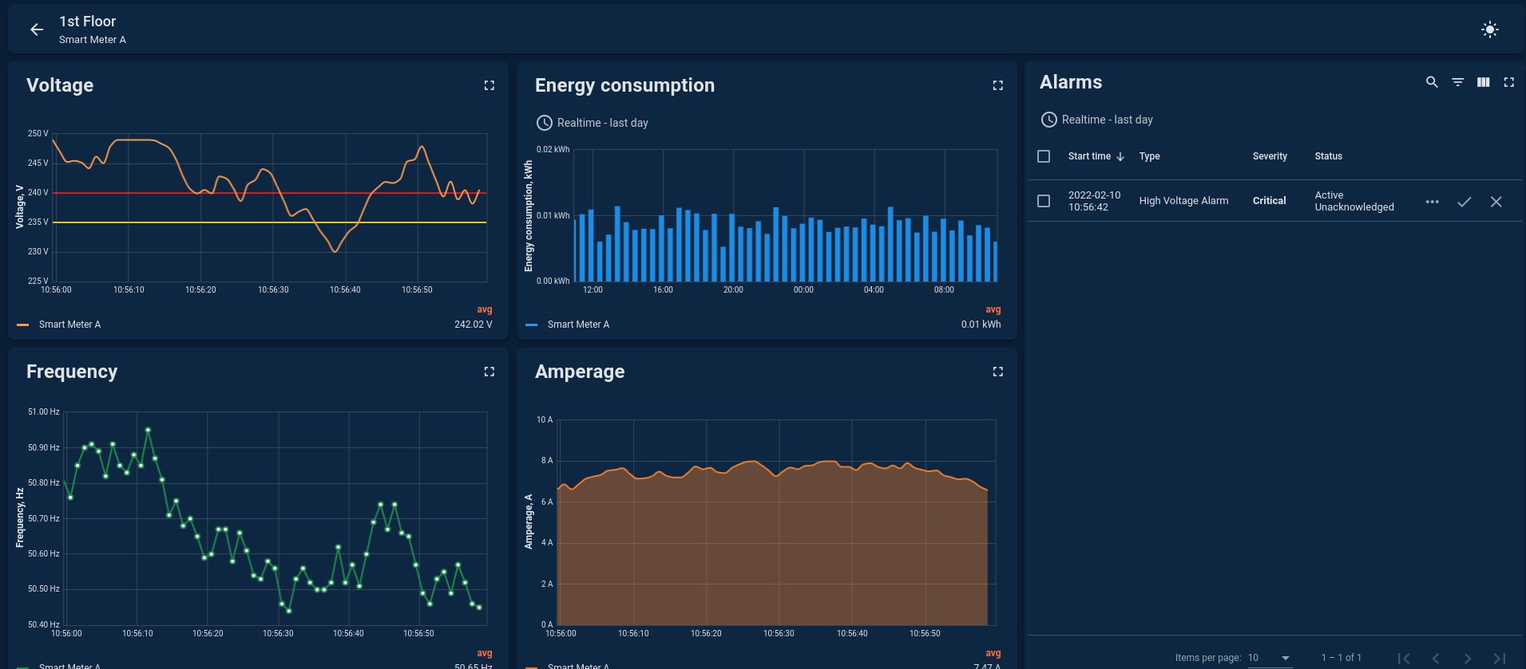Screen dimensions: 1526x669
Task: Open search in the Alarms panel
Action: [1432, 82]
